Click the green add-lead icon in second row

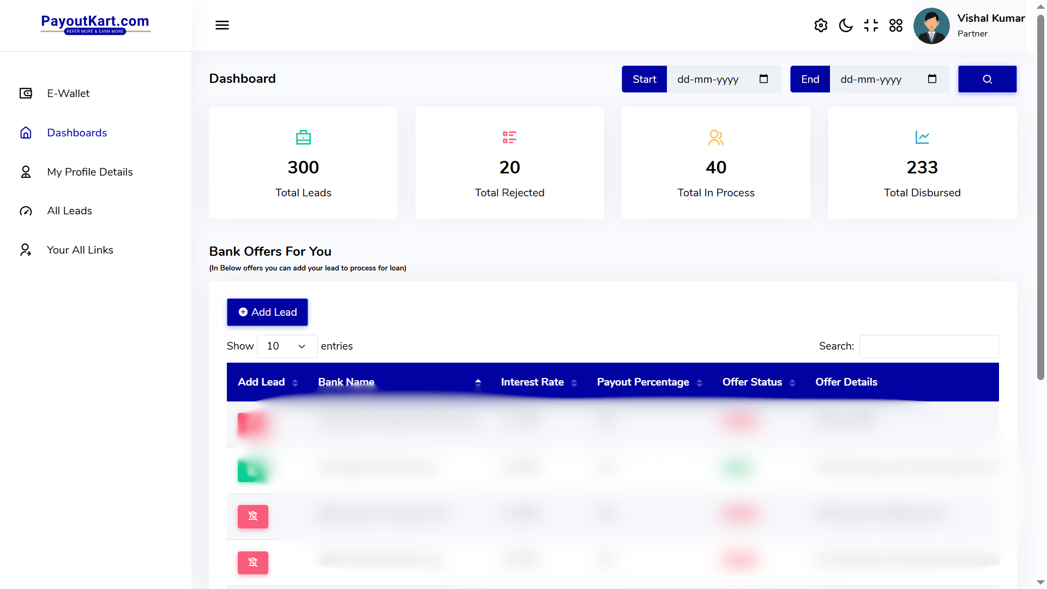252,470
